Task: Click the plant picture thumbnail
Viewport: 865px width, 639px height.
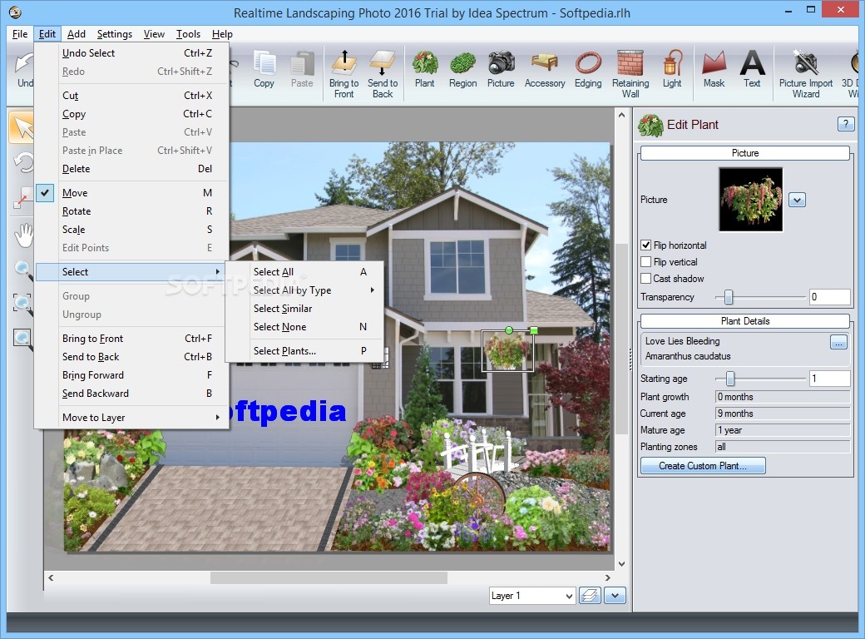Action: pos(750,199)
